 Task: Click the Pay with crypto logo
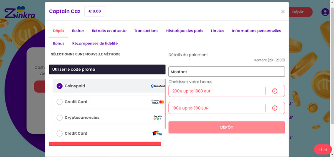click(158, 118)
